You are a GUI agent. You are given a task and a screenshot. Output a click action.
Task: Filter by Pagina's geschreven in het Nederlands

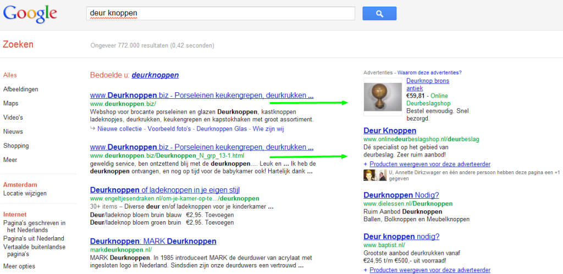tap(35, 226)
